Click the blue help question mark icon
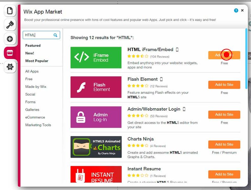This screenshot has height=190, width=251. point(236,10)
